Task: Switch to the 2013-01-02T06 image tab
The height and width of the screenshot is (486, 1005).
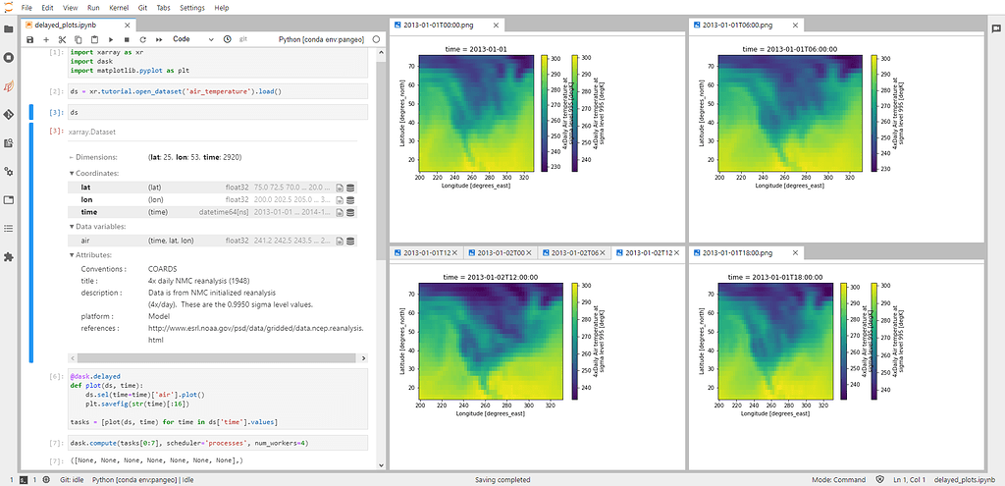Action: (x=573, y=253)
